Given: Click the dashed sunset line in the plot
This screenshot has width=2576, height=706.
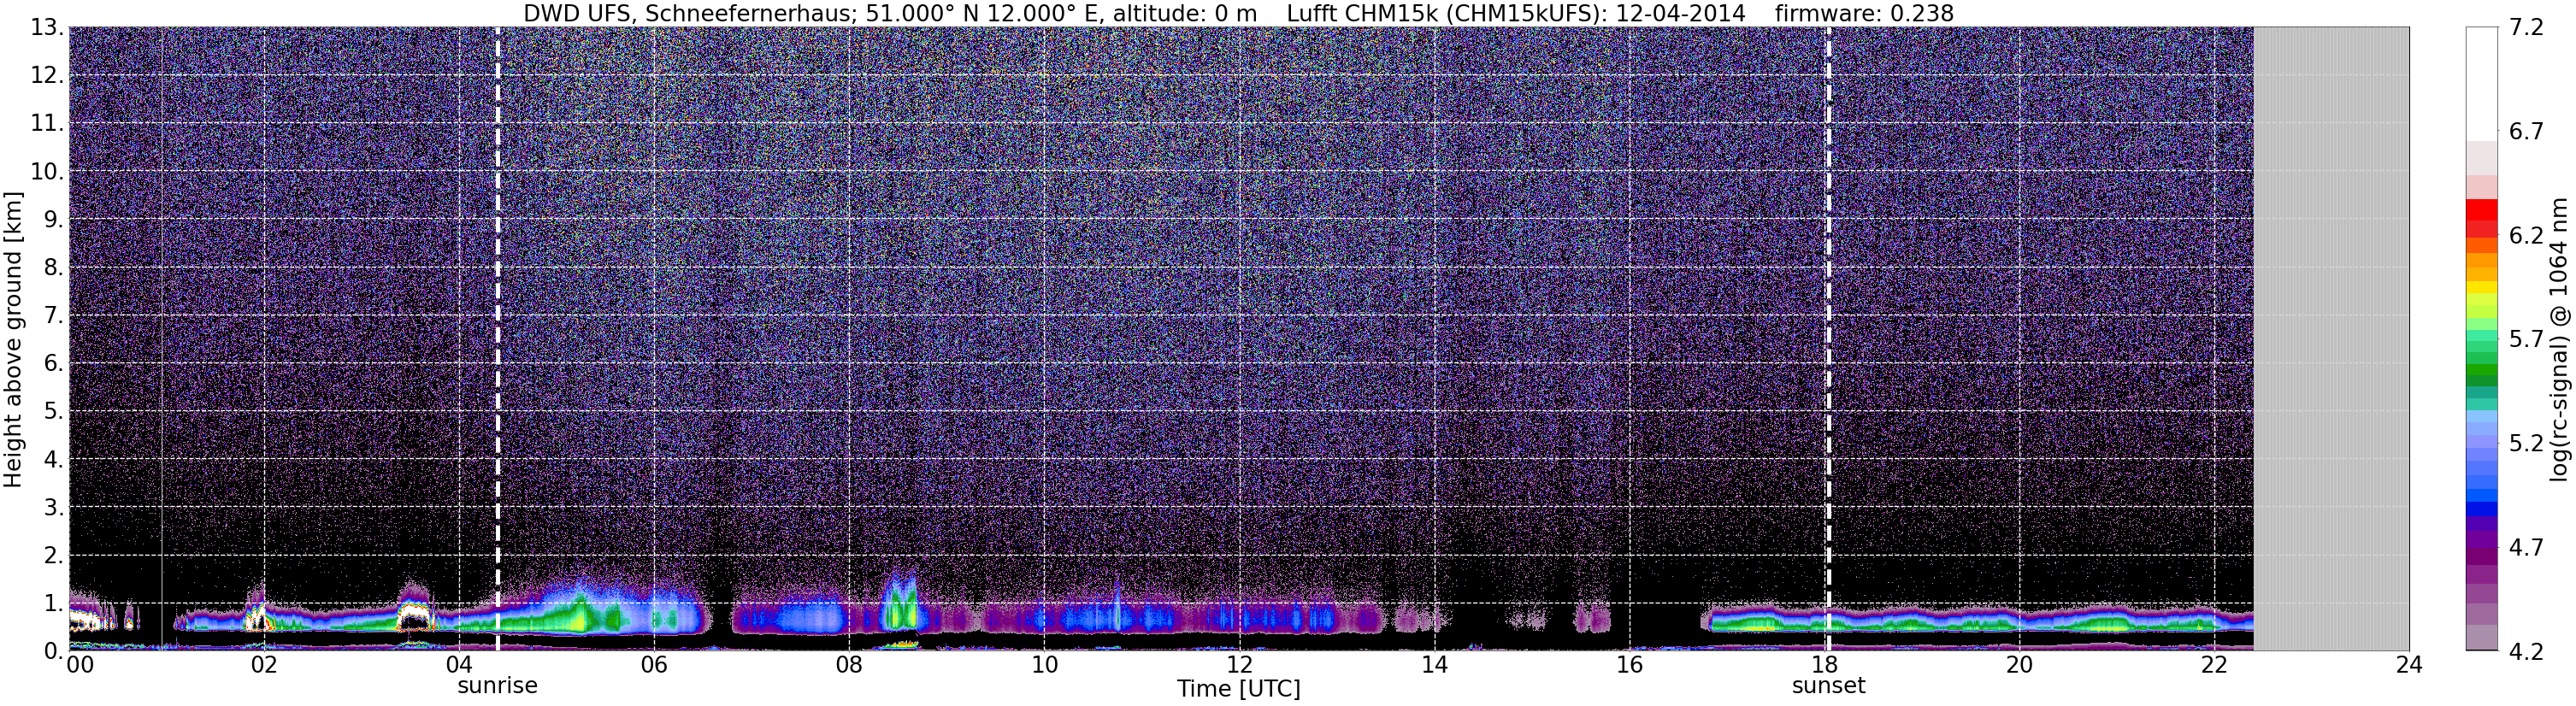Looking at the screenshot, I should tap(1829, 339).
